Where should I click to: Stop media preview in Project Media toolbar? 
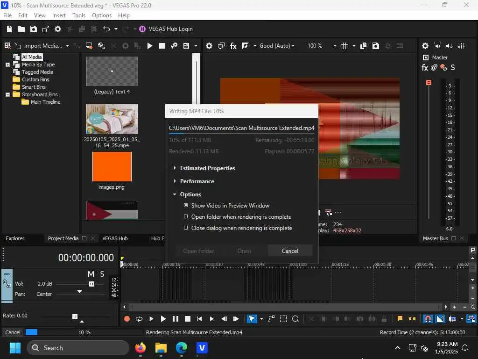coord(162,46)
